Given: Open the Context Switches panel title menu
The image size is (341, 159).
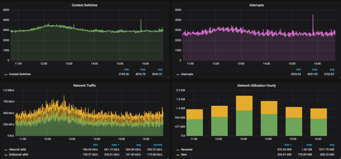Looking at the screenshot, I should [84, 5].
